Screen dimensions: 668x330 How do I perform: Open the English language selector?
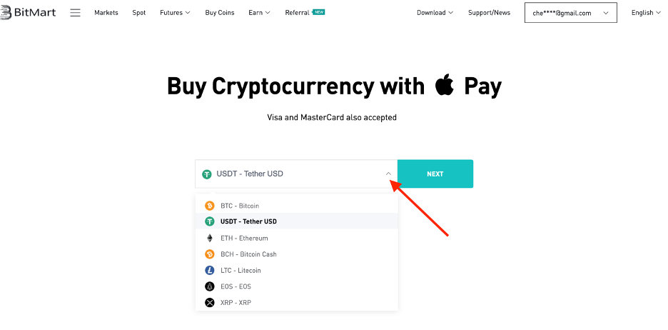pos(647,13)
